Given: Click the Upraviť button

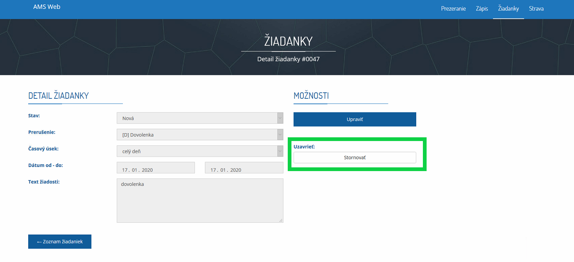Looking at the screenshot, I should (x=355, y=119).
